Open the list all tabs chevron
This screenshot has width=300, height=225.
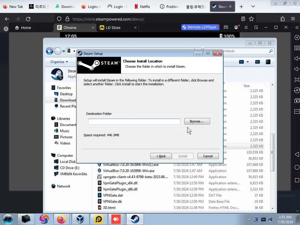(253, 6)
